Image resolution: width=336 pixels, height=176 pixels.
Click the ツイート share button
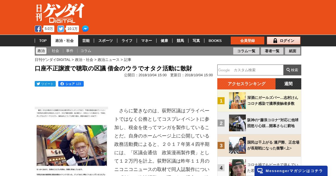pos(45,84)
